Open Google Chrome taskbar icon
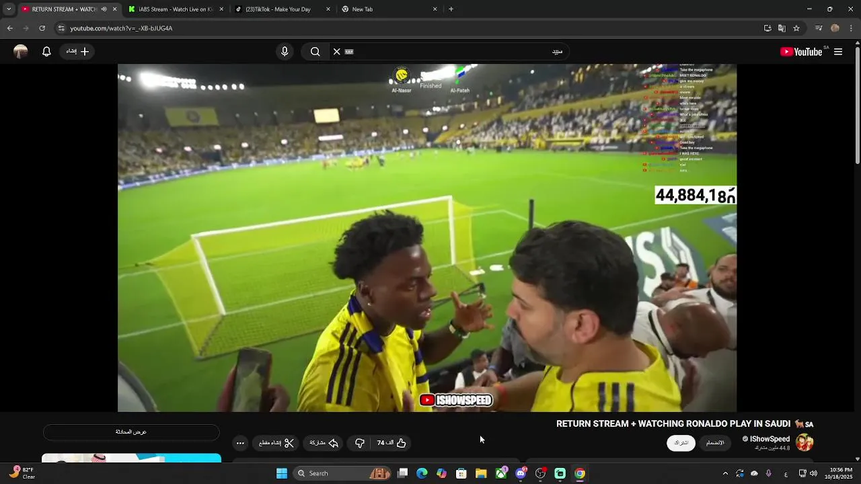This screenshot has height=484, width=861. click(580, 473)
